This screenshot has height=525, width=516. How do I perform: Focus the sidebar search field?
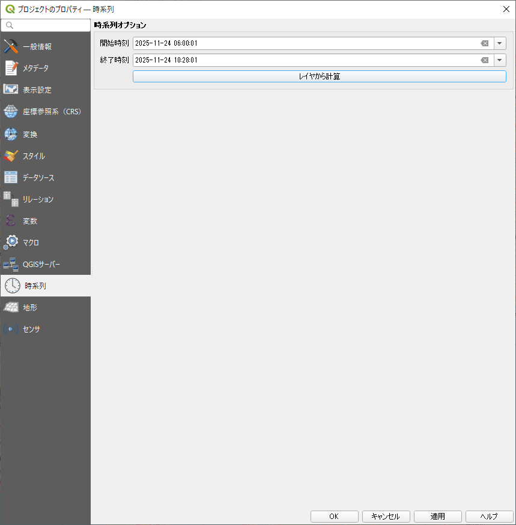49,25
